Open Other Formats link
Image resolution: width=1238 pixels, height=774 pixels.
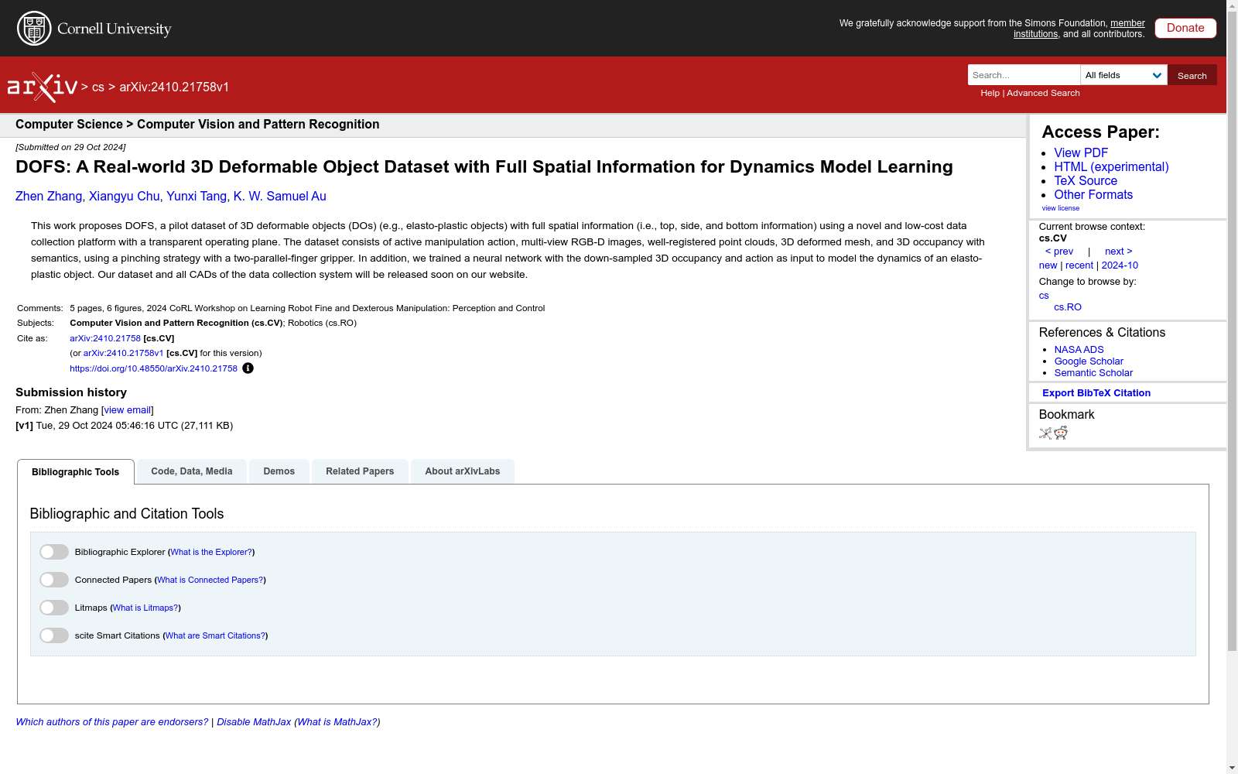pyautogui.click(x=1093, y=195)
